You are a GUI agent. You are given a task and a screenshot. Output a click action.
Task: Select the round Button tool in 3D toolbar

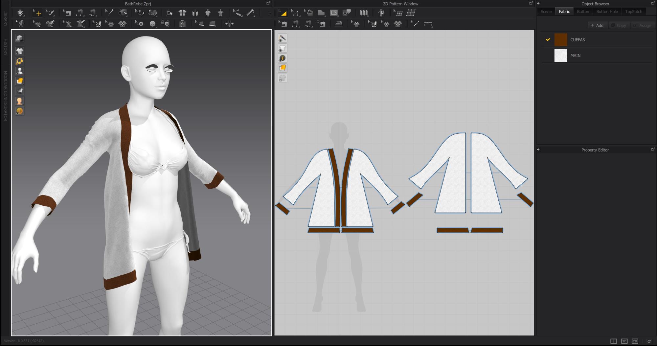[152, 24]
